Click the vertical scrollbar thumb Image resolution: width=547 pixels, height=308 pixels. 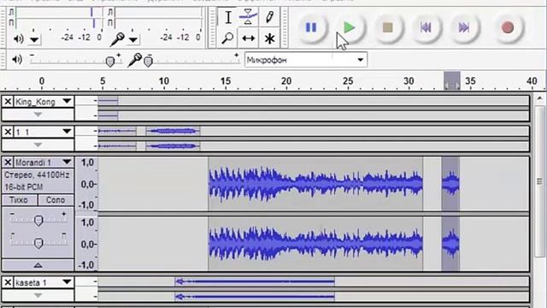[539, 181]
